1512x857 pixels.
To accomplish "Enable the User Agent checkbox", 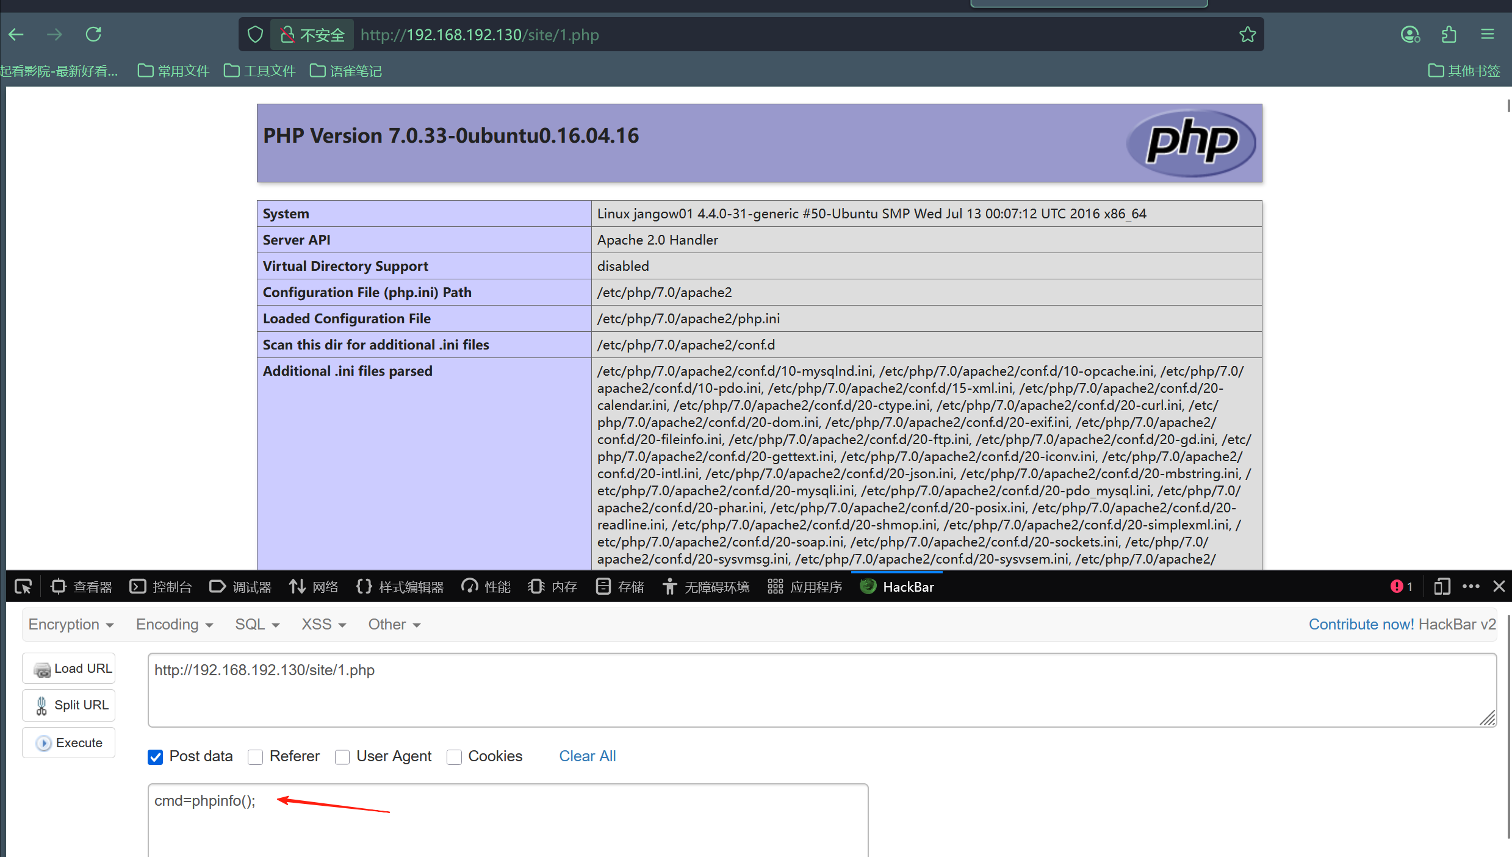I will pos(342,757).
